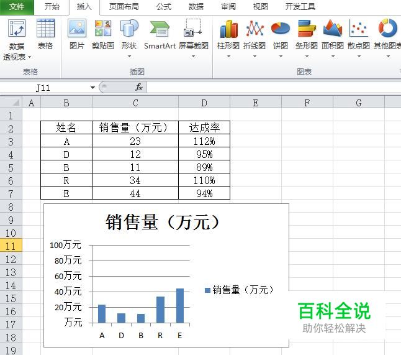Select the legend's blue series color marker
401x355 pixels.
pyautogui.click(x=208, y=290)
